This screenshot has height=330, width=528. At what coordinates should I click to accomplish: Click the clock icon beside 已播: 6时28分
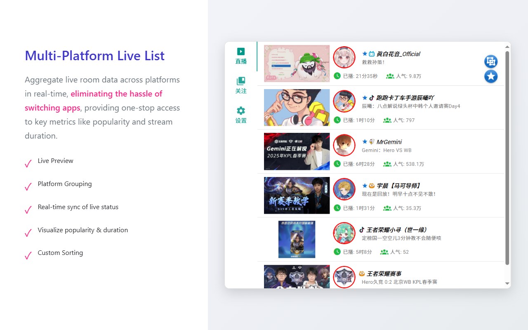tap(337, 164)
